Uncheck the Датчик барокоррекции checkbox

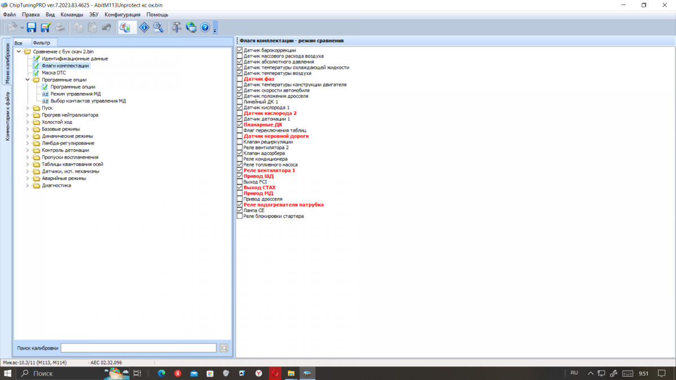pos(239,51)
